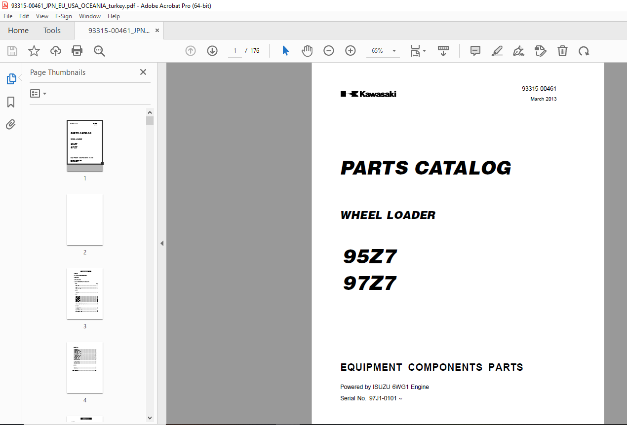Viewport: 627px width, 425px height.
Task: Open the Edit menu
Action: (24, 16)
